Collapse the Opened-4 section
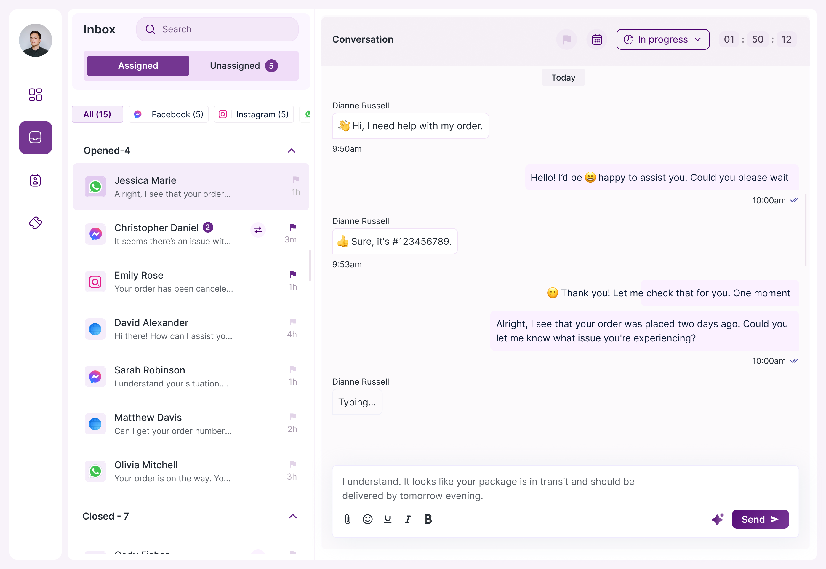The height and width of the screenshot is (569, 826). [292, 151]
